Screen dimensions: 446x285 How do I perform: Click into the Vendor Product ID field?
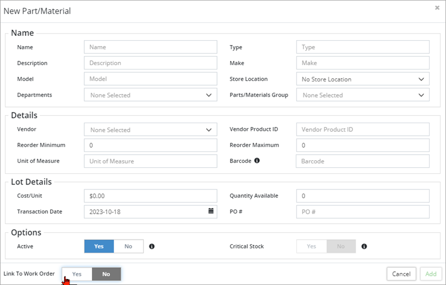click(x=363, y=130)
